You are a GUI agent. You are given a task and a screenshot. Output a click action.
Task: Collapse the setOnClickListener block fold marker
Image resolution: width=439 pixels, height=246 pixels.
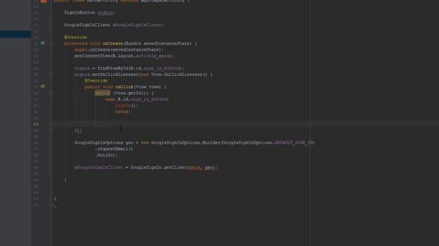(51, 74)
